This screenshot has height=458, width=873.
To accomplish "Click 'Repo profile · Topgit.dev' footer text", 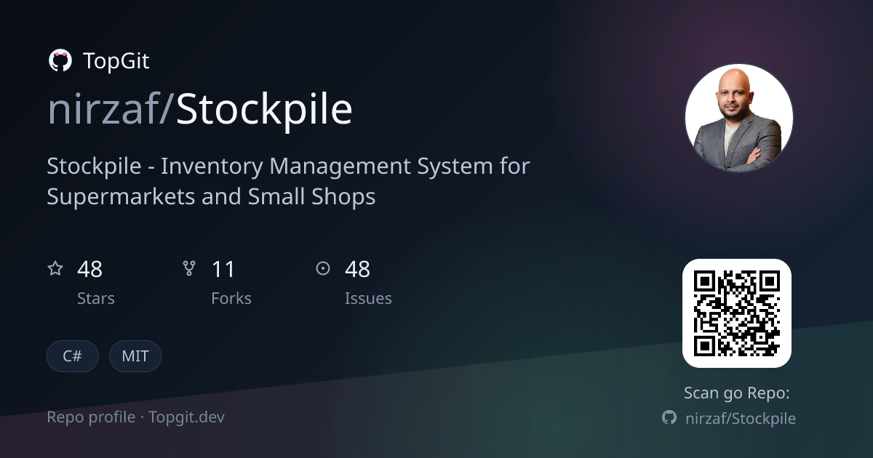I will pyautogui.click(x=136, y=417).
